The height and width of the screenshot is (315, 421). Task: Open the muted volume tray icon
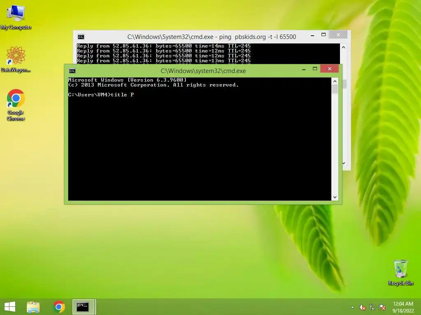click(362, 307)
